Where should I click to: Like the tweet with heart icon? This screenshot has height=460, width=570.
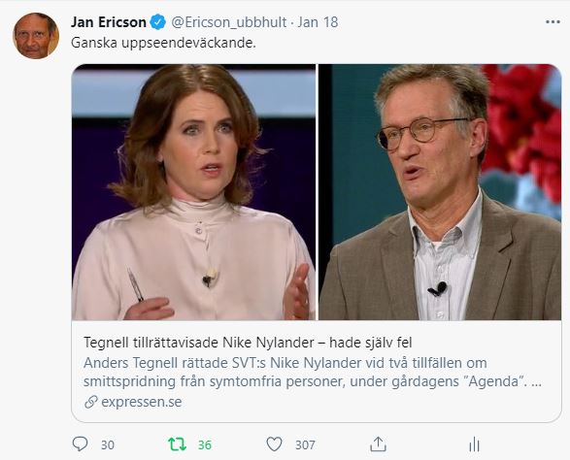tap(274, 444)
